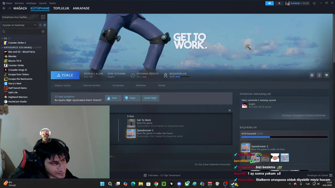This screenshot has height=188, width=335.
Task: Click Hayır not-recommend button
Action: [131, 98]
